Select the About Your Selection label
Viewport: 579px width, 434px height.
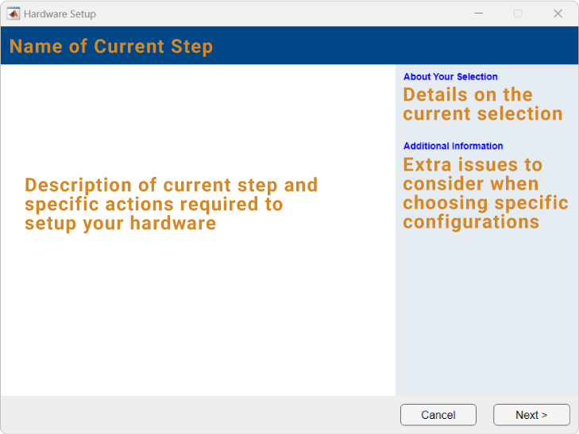point(450,77)
